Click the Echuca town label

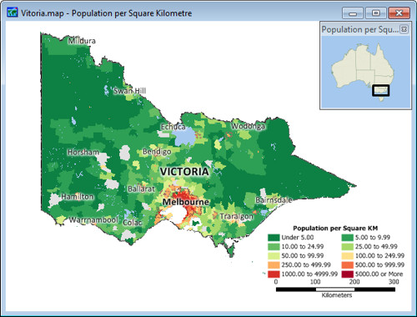[x=173, y=127]
